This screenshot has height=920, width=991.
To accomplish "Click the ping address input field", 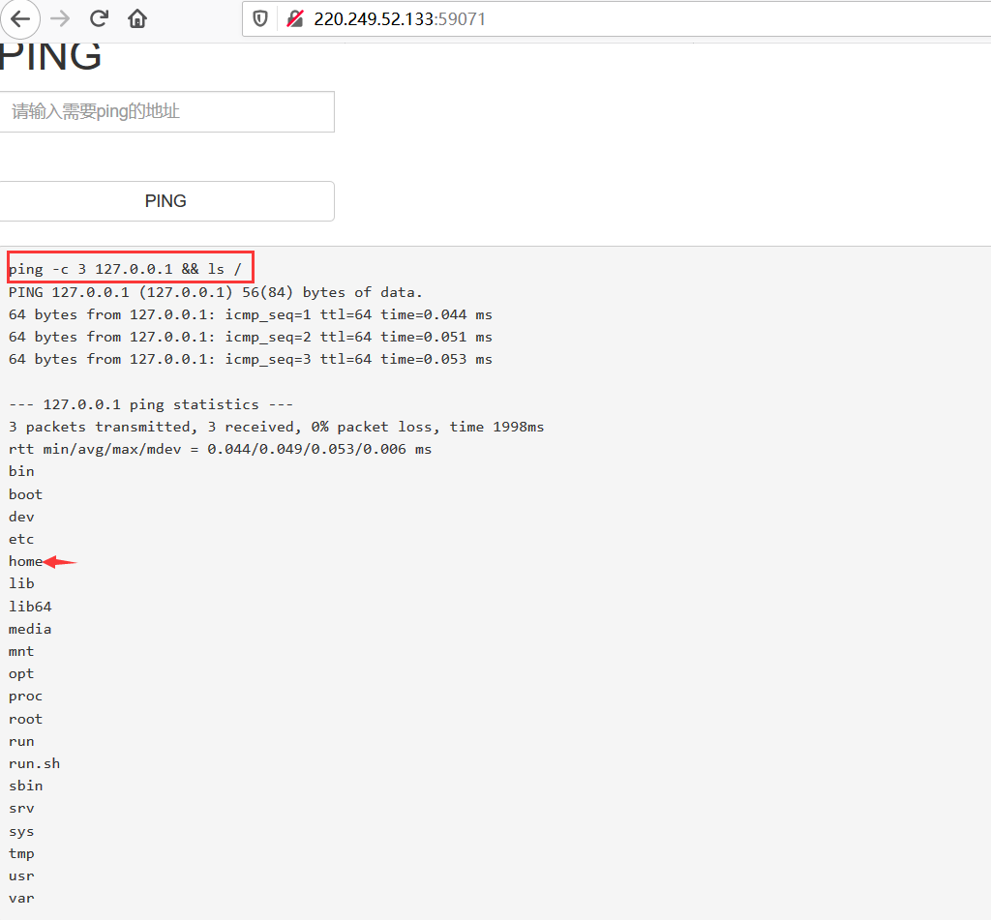I will tap(166, 112).
